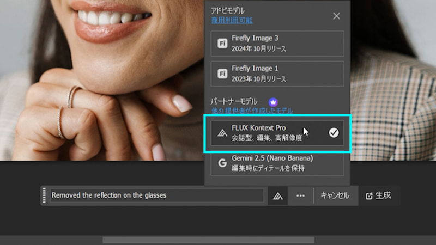
Task: Click the アドビモデル heading text
Action: (228, 10)
